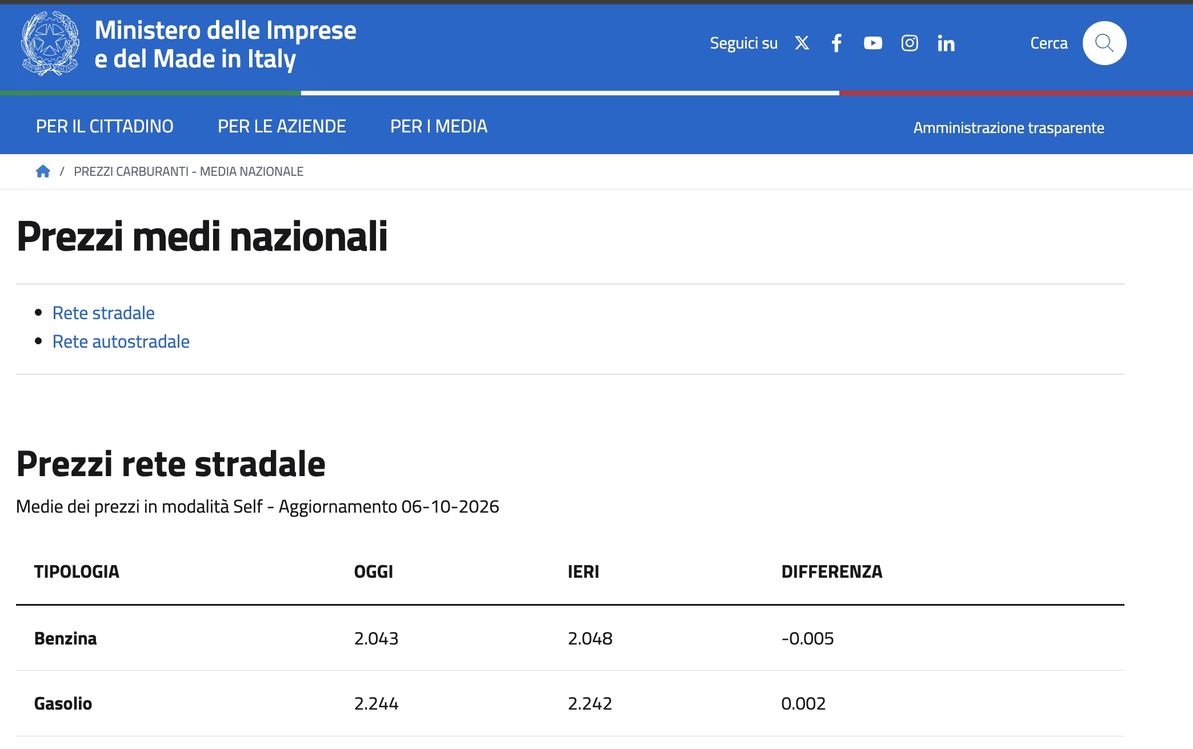The image size is (1193, 749).
Task: Click the IERI column header
Action: [x=583, y=571]
